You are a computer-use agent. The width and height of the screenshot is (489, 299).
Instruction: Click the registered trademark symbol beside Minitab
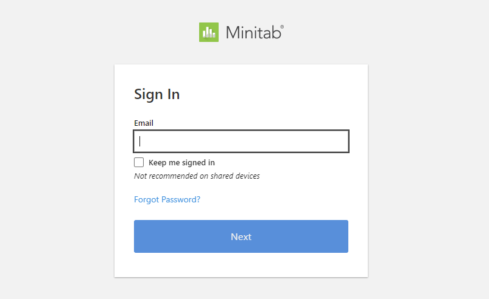[x=281, y=27]
